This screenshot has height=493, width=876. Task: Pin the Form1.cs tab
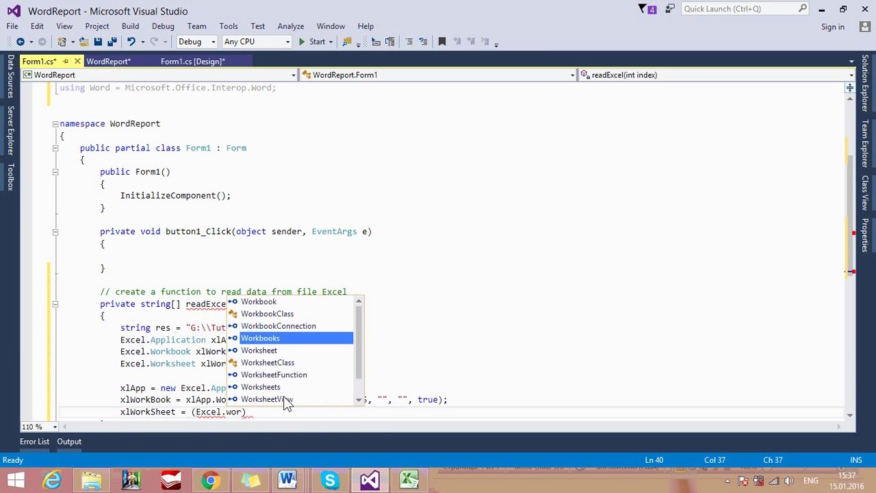66,62
